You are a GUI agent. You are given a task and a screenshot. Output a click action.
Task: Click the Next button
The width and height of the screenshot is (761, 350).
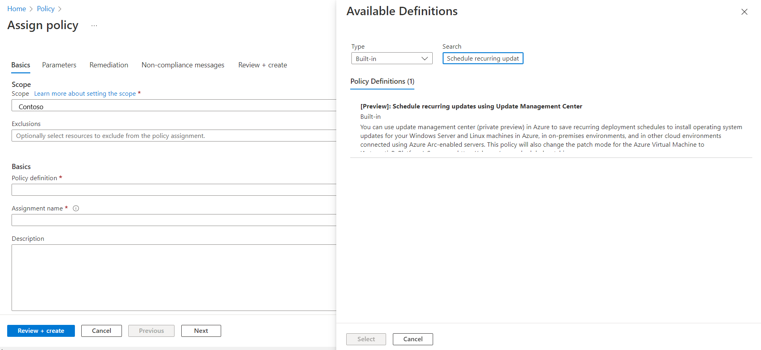click(201, 331)
